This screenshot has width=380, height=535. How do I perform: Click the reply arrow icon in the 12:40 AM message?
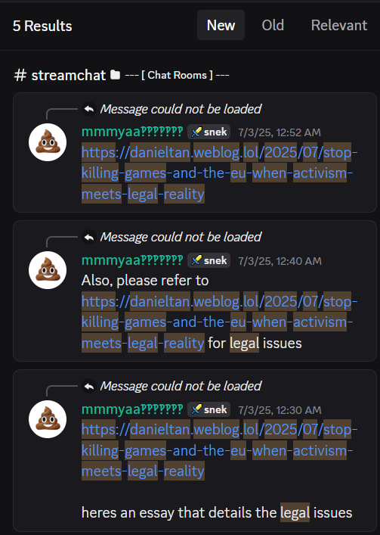pyautogui.click(x=89, y=237)
